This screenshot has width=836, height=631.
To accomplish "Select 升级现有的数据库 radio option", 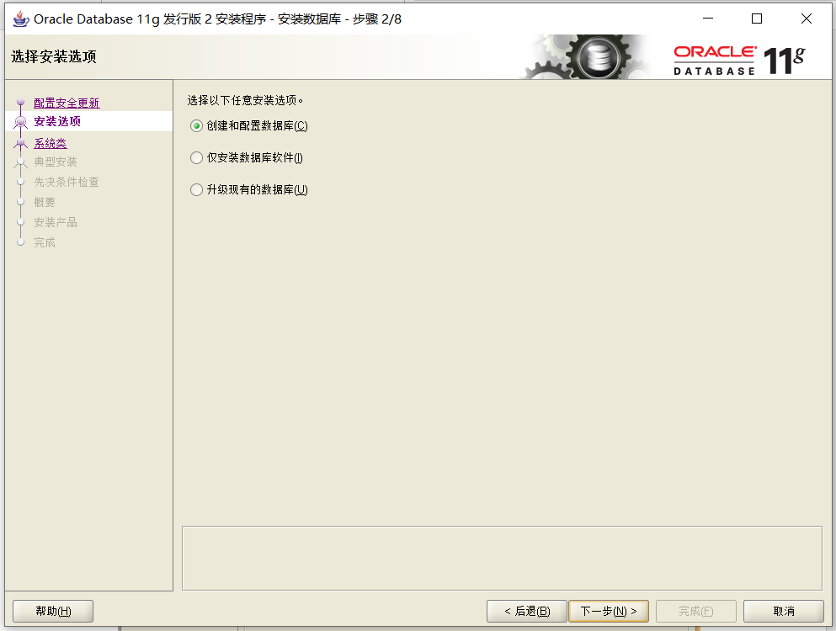I will 196,190.
